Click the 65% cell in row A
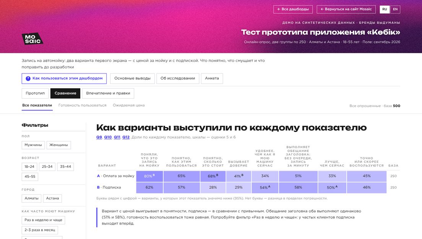The image size is (422, 239). [x=182, y=176]
